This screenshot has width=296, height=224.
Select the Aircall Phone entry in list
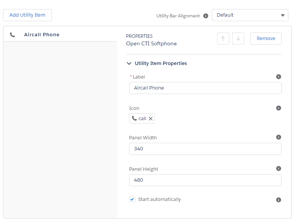(x=42, y=35)
